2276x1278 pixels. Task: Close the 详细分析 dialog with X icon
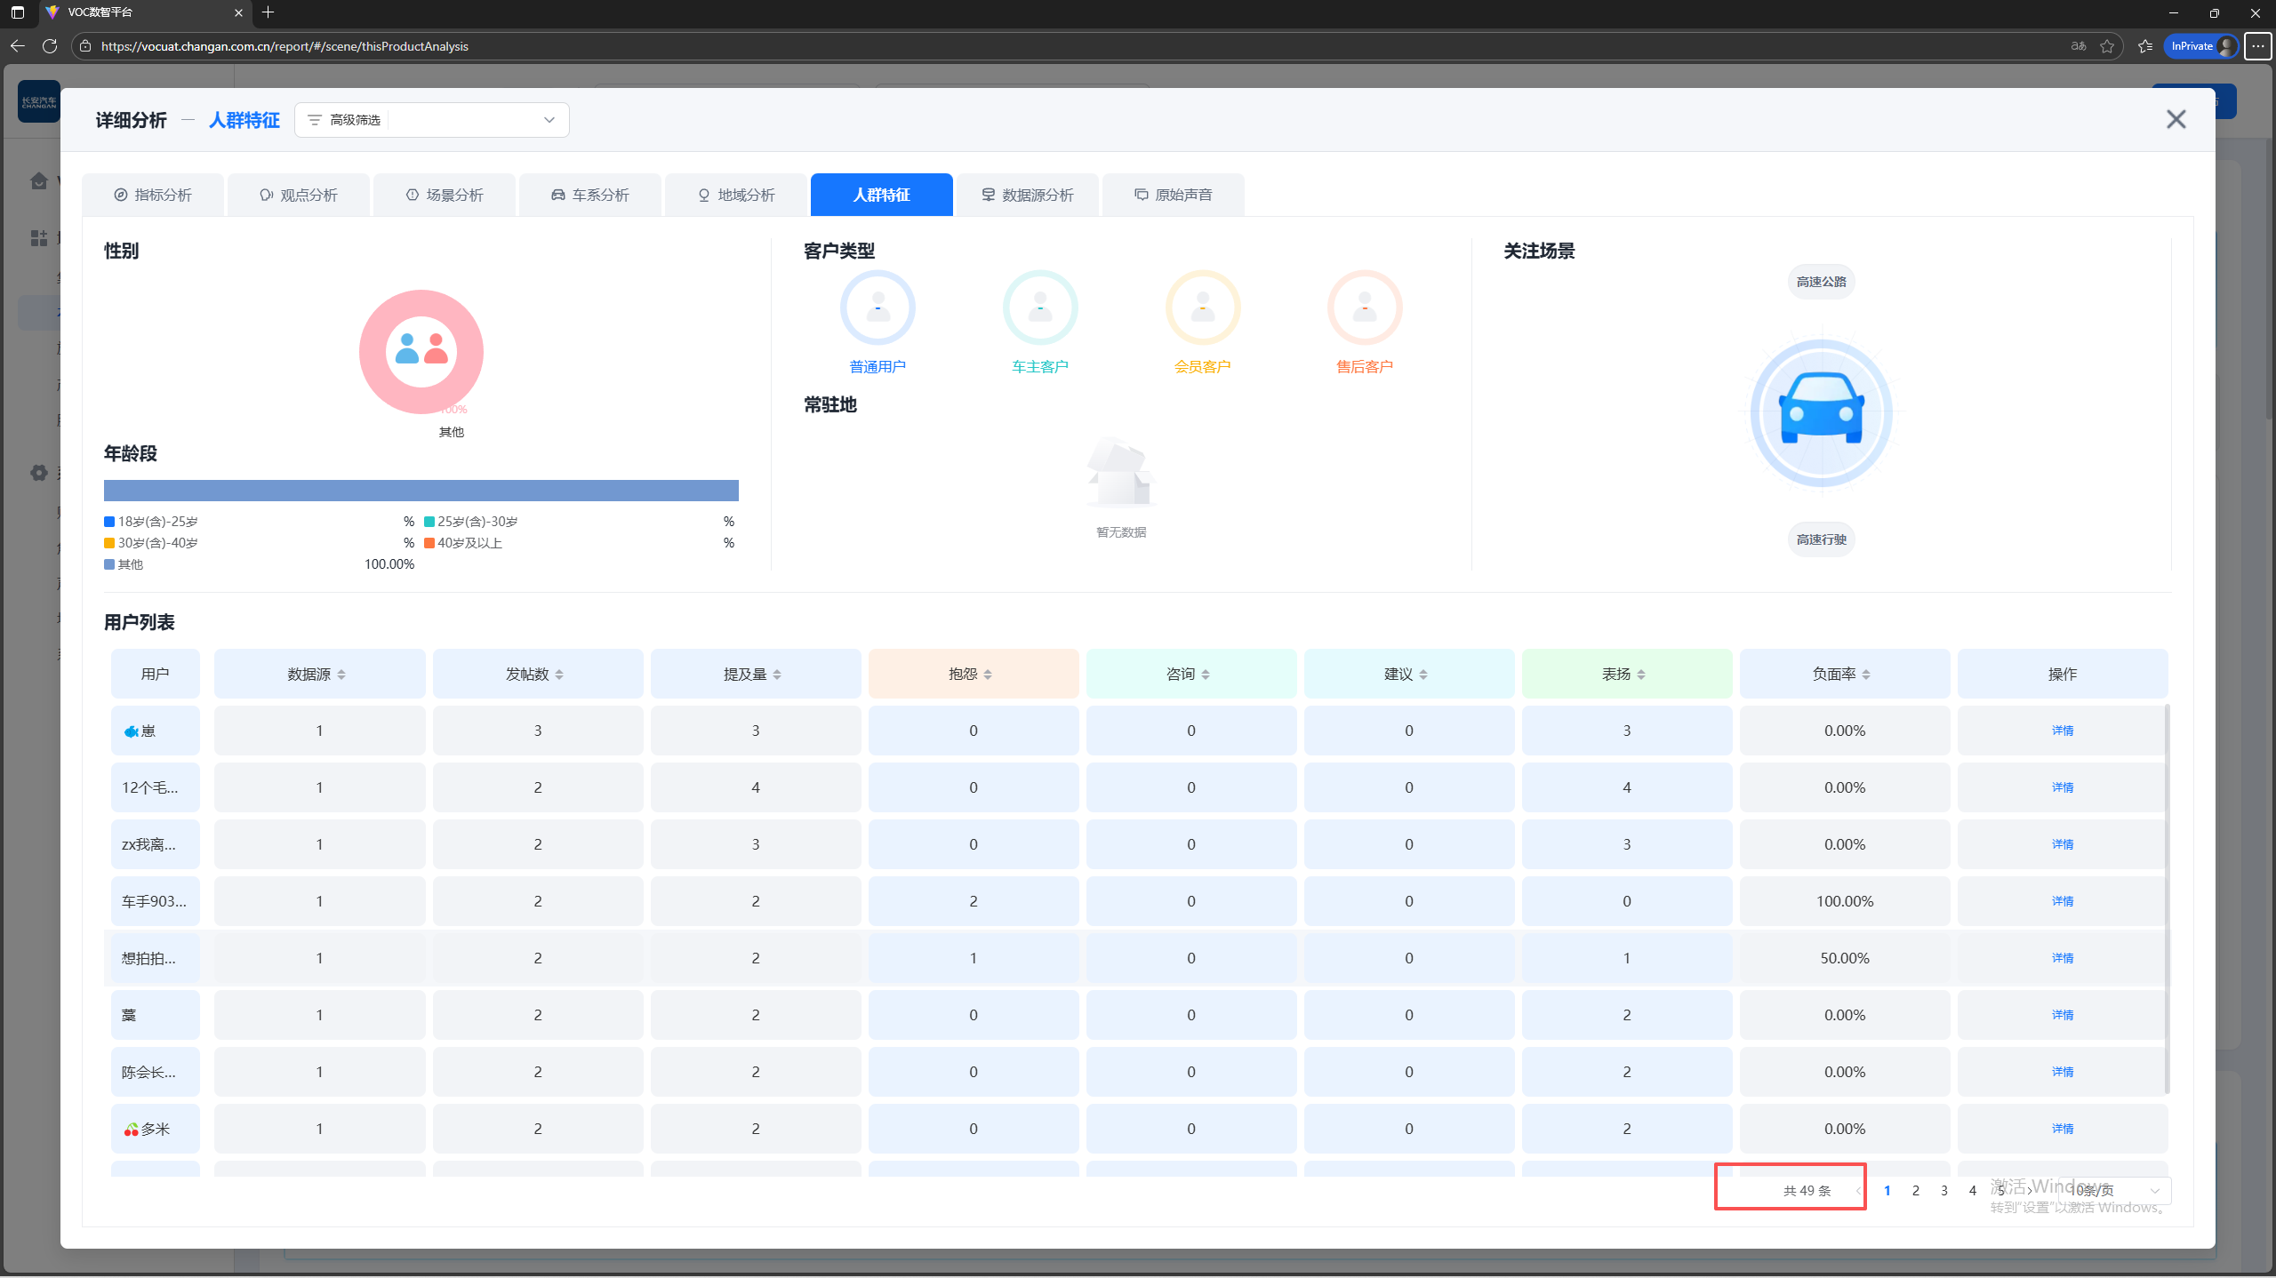[2176, 119]
